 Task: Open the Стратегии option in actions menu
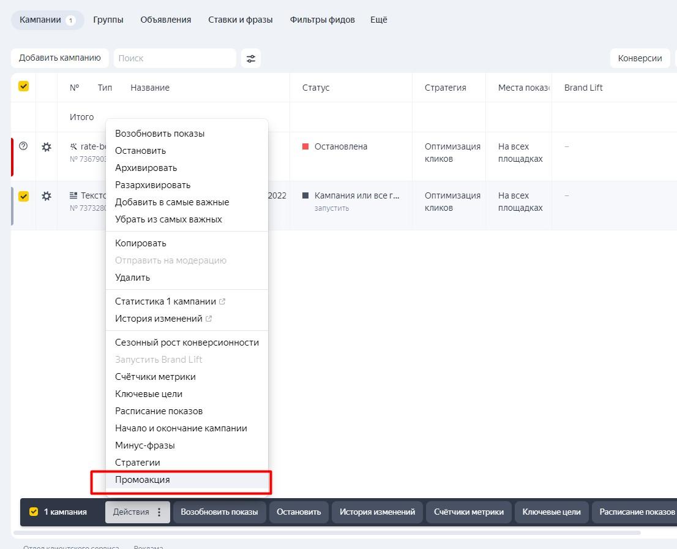[x=138, y=463]
